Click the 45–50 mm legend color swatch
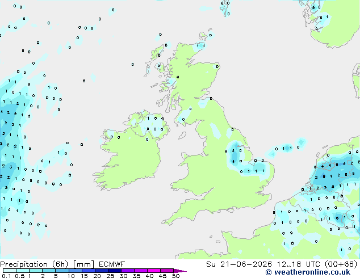 (167, 271)
